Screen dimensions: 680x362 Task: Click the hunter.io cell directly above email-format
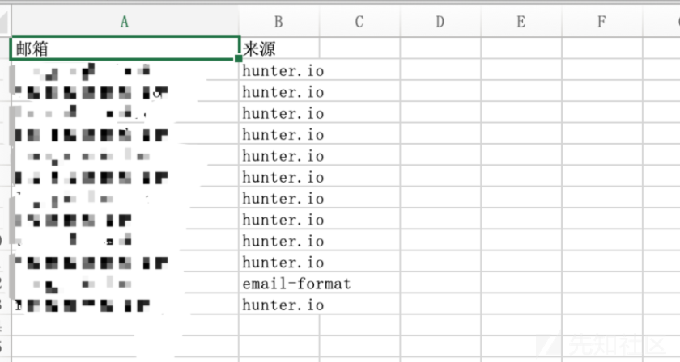(x=278, y=262)
